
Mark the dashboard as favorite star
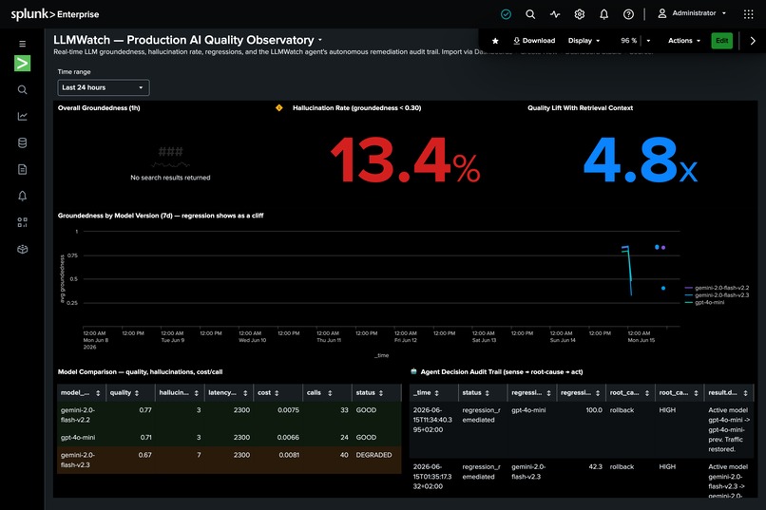pos(495,41)
